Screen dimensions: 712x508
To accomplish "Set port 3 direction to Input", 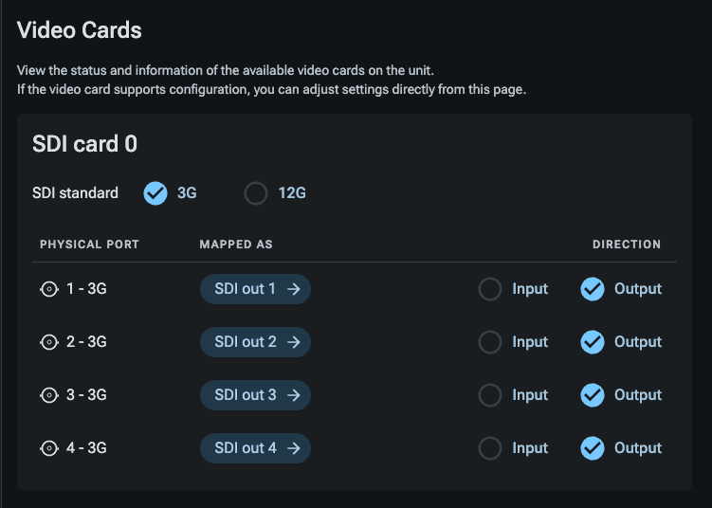I will click(x=490, y=395).
